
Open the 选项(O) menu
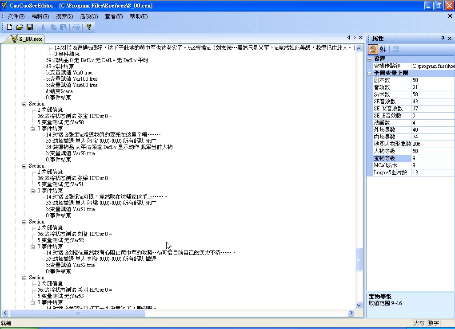[x=89, y=16]
